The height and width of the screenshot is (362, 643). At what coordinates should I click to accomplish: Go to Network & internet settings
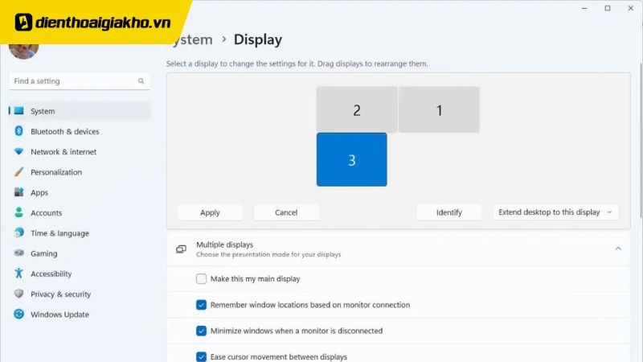click(x=80, y=152)
